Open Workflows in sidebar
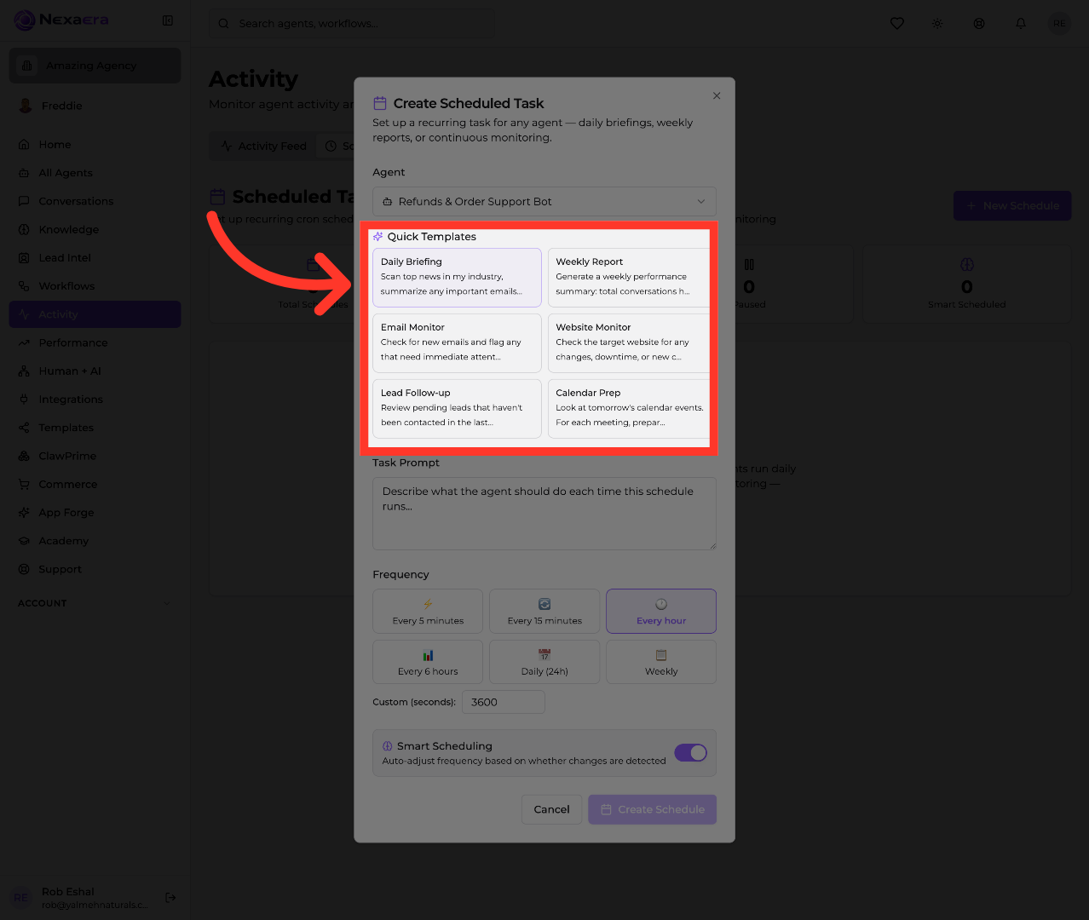This screenshot has height=920, width=1089. [95, 286]
